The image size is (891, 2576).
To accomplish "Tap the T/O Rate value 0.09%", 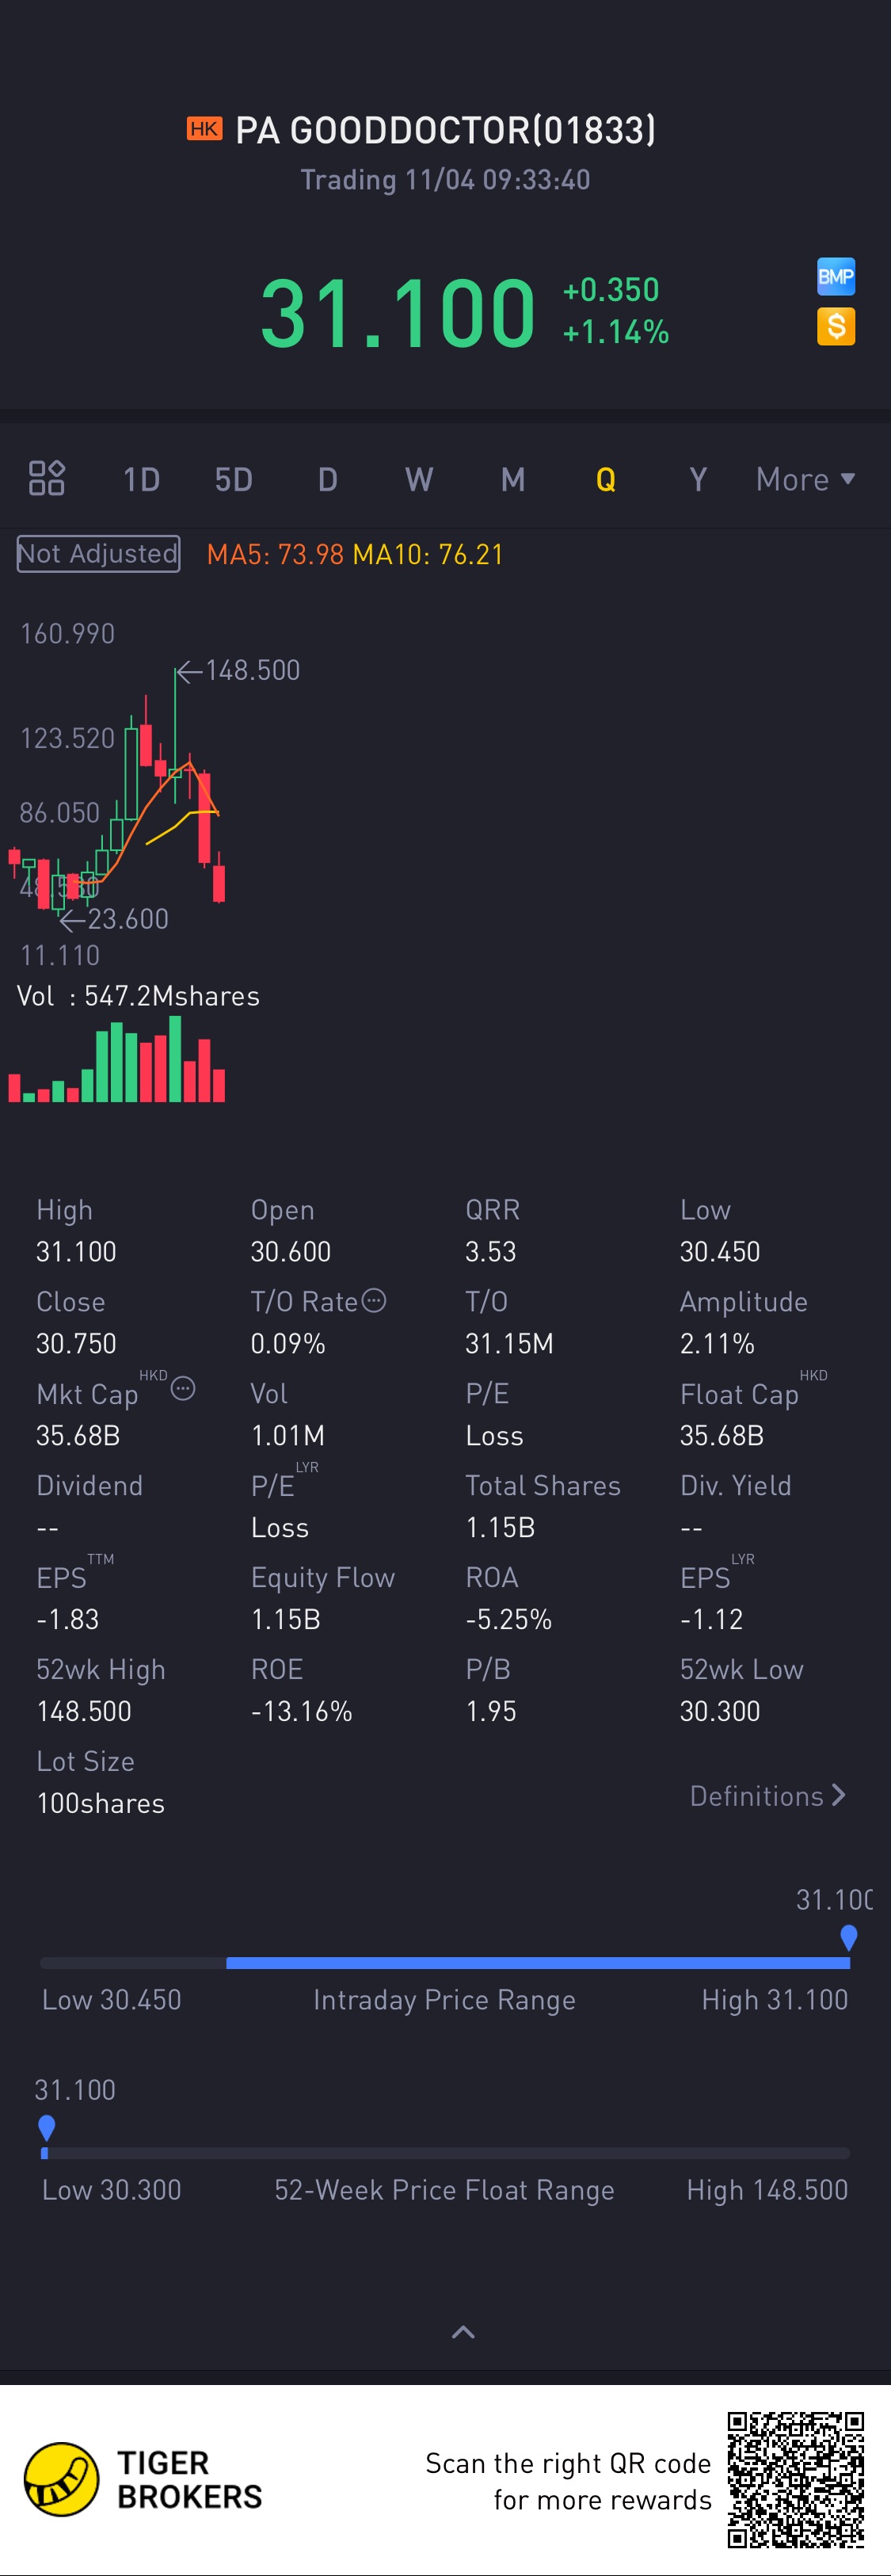I will coord(288,1344).
